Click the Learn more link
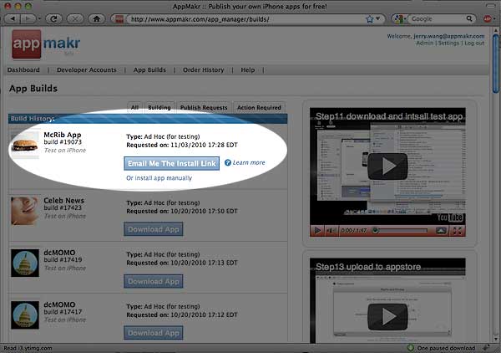 pos(249,162)
